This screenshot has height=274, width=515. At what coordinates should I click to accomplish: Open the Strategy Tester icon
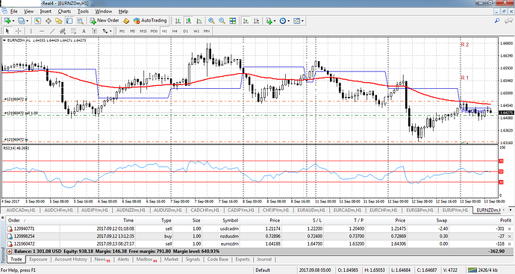79,21
